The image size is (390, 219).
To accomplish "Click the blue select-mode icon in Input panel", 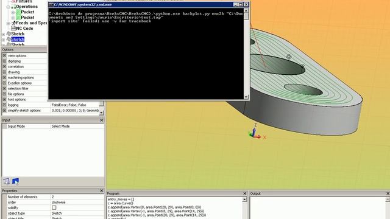I will (15, 181).
